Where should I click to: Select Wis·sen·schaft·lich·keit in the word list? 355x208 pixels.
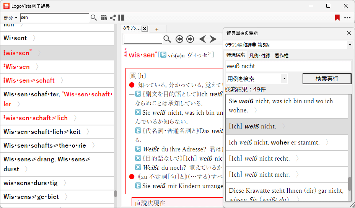tap(42, 132)
